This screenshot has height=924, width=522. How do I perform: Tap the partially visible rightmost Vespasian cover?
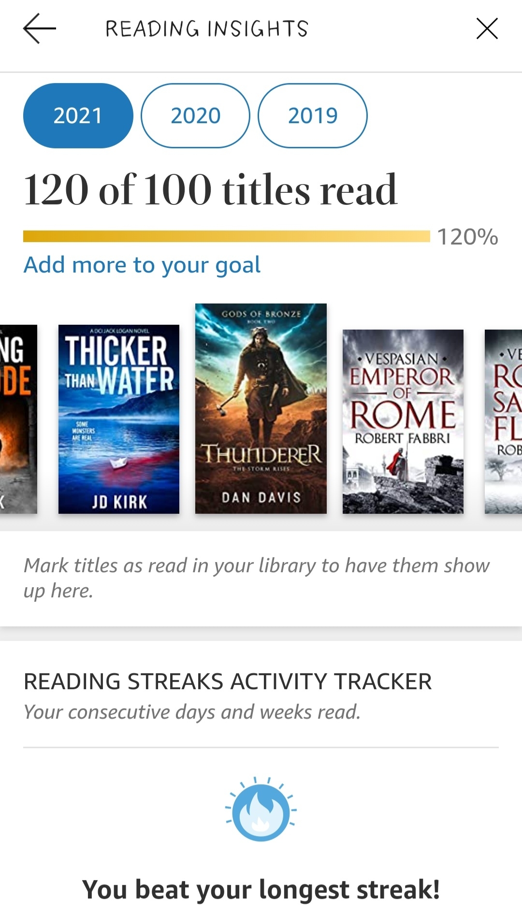point(504,421)
